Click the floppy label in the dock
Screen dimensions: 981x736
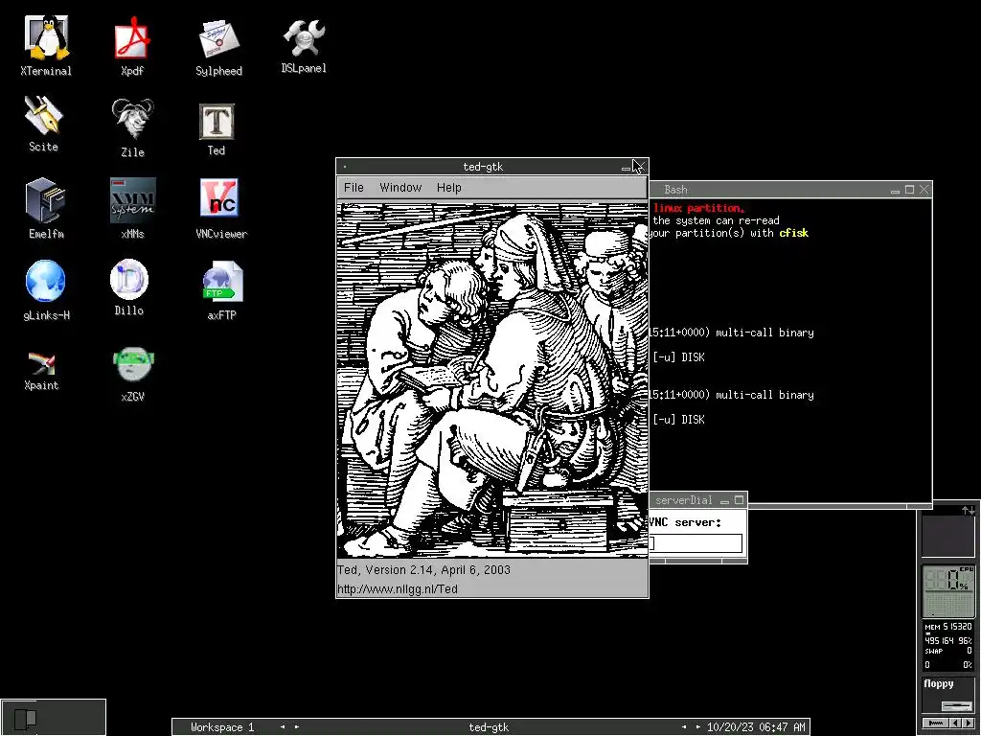(x=939, y=683)
